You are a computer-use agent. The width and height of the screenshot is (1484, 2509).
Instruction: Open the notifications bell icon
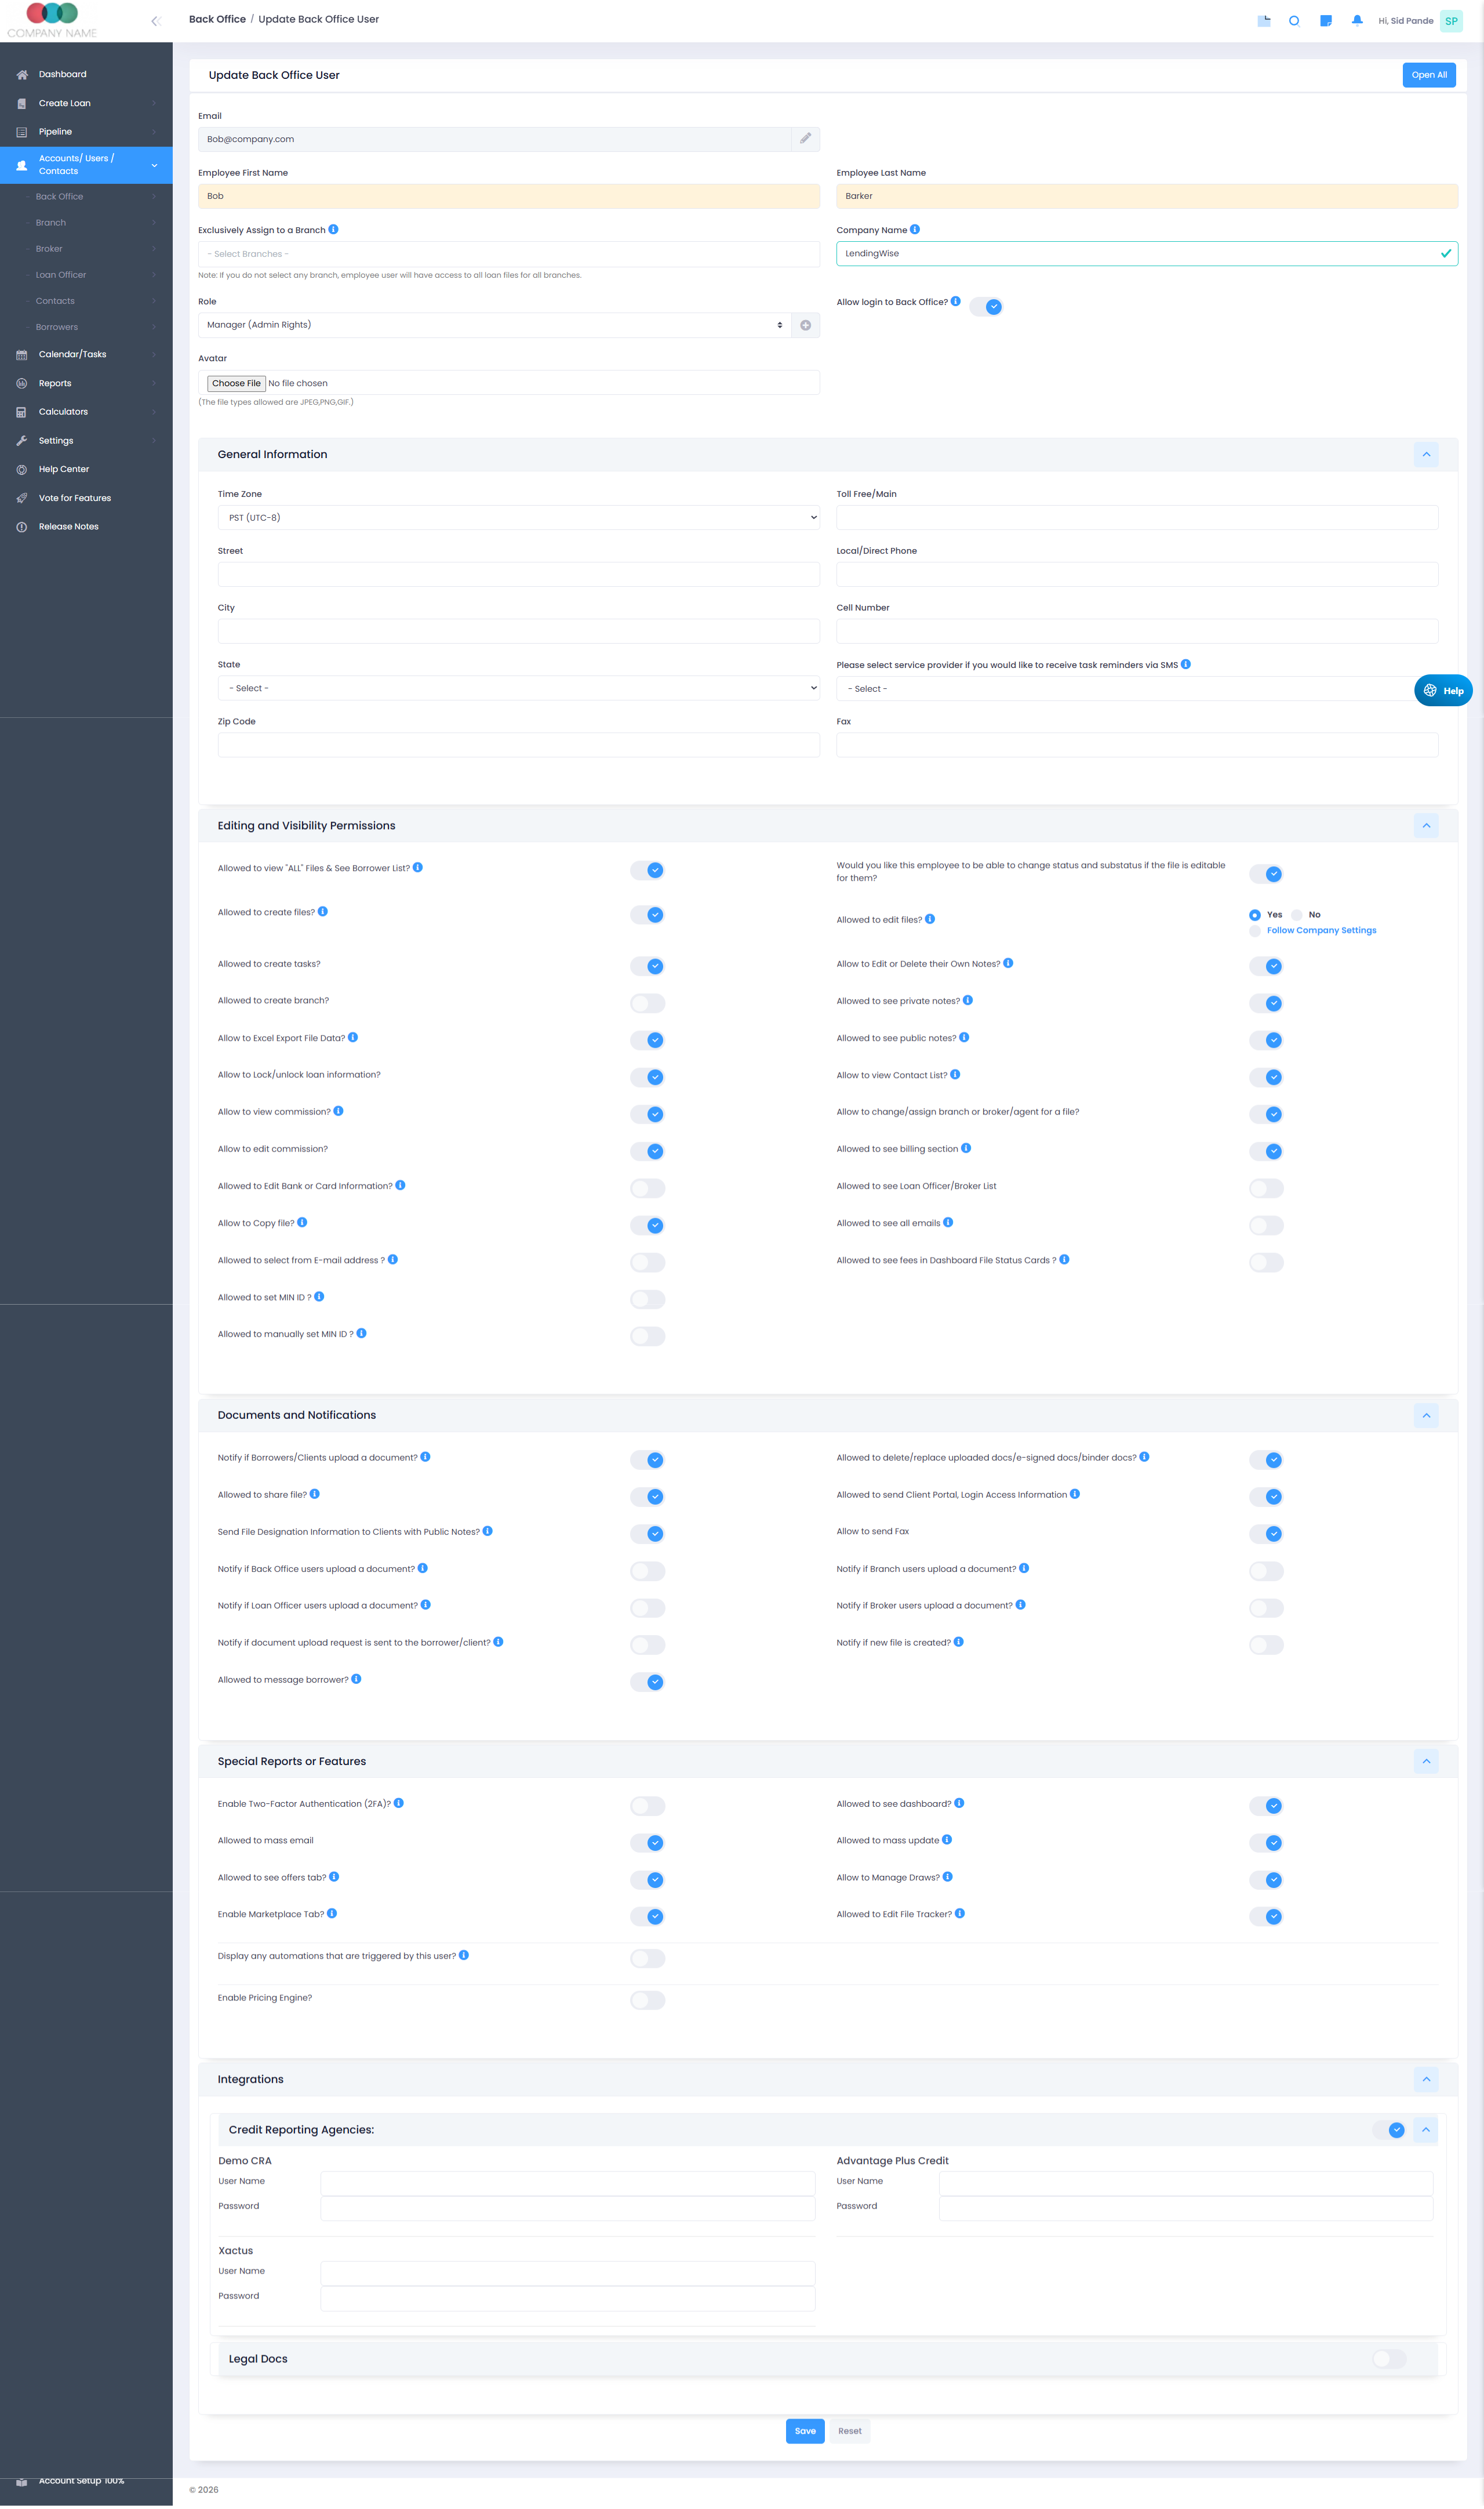[x=1357, y=20]
